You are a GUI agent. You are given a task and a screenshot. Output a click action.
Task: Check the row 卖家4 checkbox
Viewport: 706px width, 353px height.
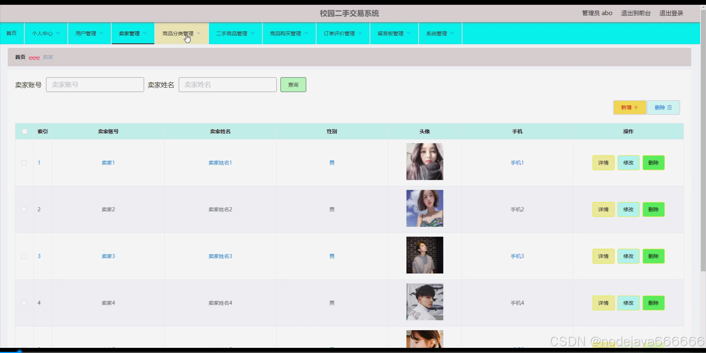coord(24,303)
